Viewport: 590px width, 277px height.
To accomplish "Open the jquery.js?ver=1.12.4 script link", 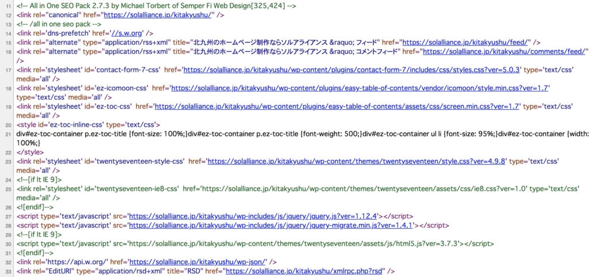I will tap(253, 217).
